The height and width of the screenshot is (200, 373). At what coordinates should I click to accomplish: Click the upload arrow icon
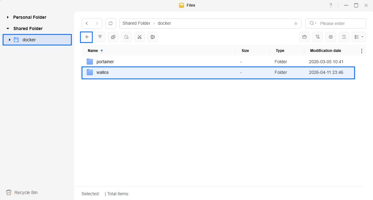point(100,37)
